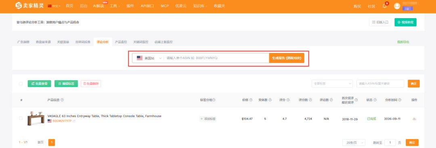The width and height of the screenshot is (436, 148).
Task: Open 优麦云 in top navigation
Action: (x=181, y=6)
